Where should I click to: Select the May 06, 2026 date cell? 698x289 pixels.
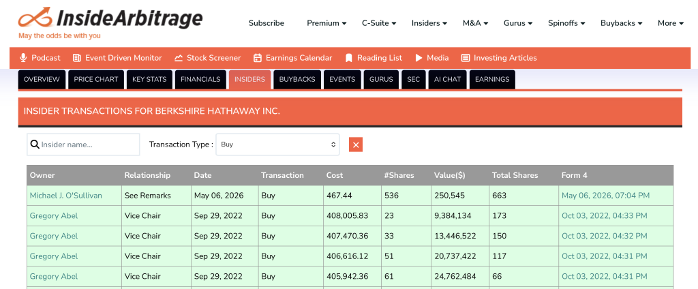[225, 196]
